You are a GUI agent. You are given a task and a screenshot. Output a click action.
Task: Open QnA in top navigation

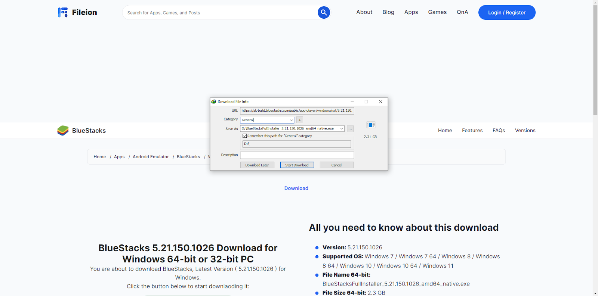point(462,12)
